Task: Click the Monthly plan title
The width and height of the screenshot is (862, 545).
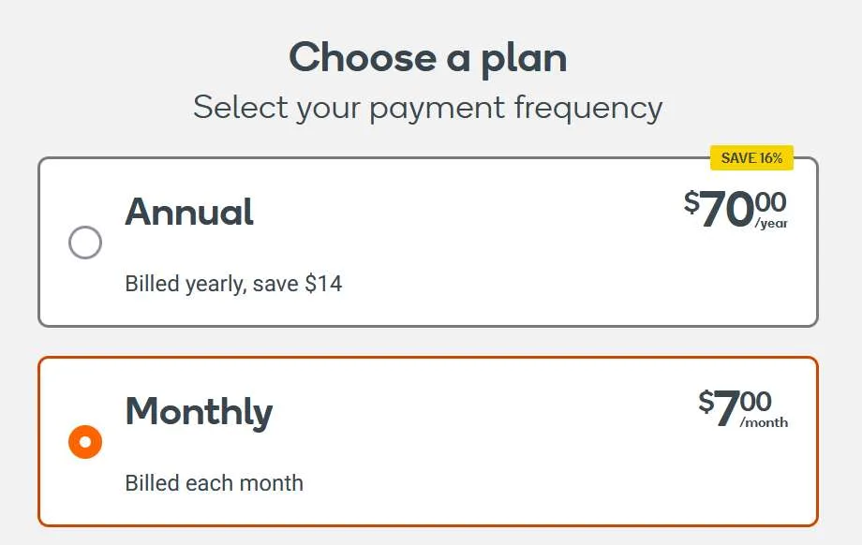Action: click(x=199, y=411)
